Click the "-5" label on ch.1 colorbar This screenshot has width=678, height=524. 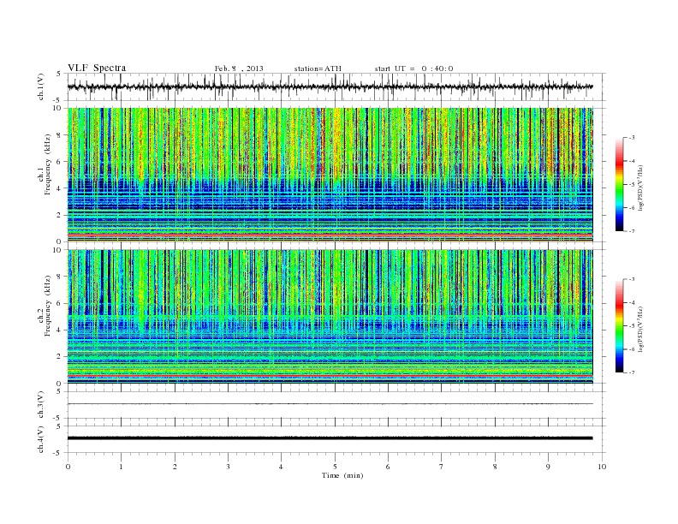632,185
